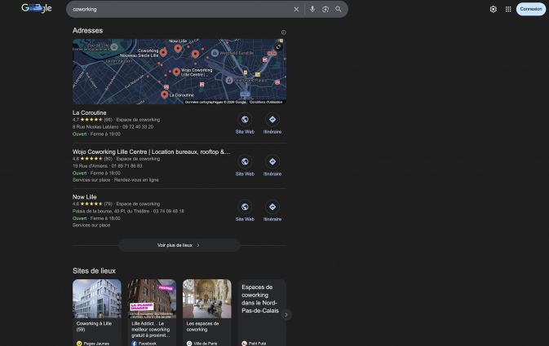Image resolution: width=549 pixels, height=346 pixels.
Task: Open quick settings gear icon
Action: 493,9
